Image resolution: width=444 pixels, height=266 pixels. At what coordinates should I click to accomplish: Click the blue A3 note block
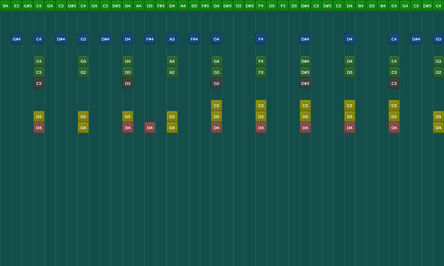[x=172, y=39]
